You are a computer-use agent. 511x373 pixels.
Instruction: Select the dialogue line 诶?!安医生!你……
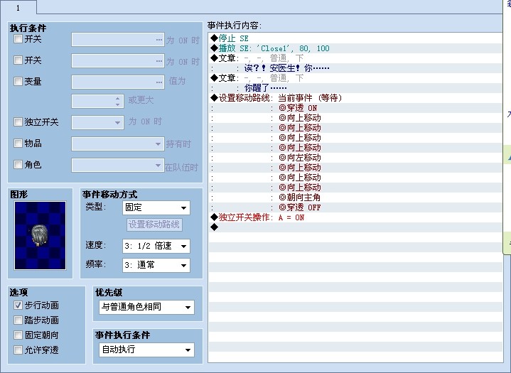[x=355, y=68]
